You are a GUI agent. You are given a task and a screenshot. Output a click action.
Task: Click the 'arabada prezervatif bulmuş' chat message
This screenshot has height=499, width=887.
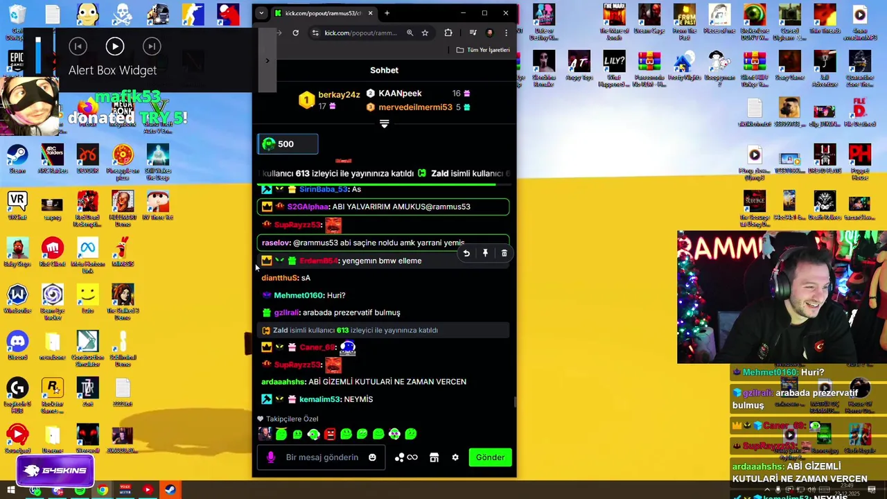[x=351, y=313]
